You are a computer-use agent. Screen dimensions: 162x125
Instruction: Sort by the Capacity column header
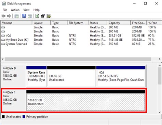point(119,23)
